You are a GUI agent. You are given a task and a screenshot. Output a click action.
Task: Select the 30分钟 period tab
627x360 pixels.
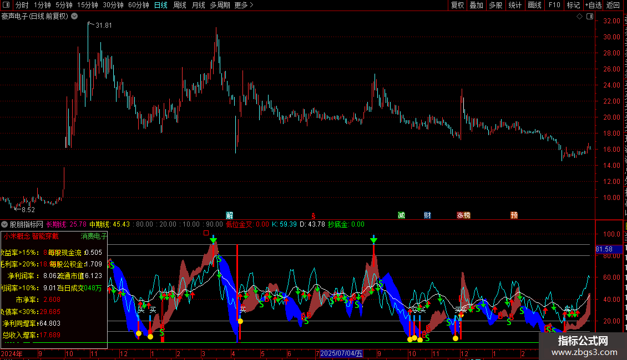113,6
